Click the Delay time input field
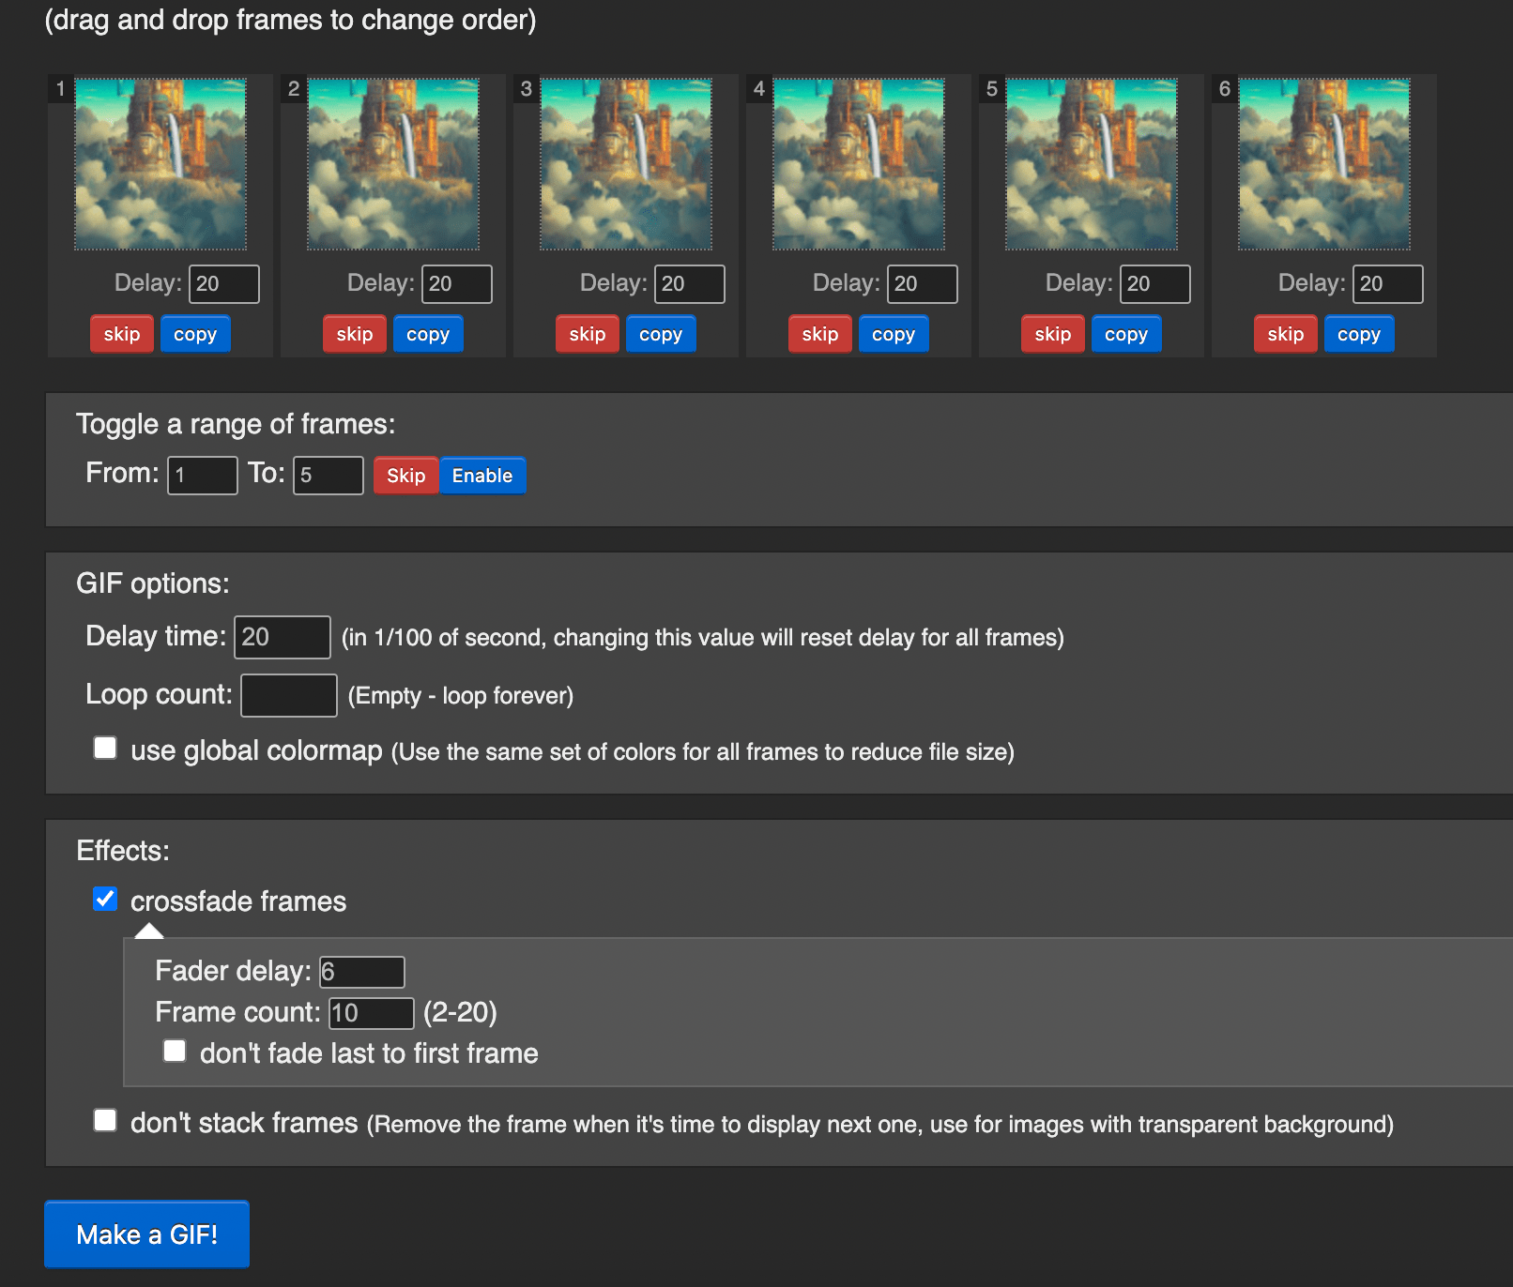The width and height of the screenshot is (1513, 1287). pyautogui.click(x=282, y=637)
